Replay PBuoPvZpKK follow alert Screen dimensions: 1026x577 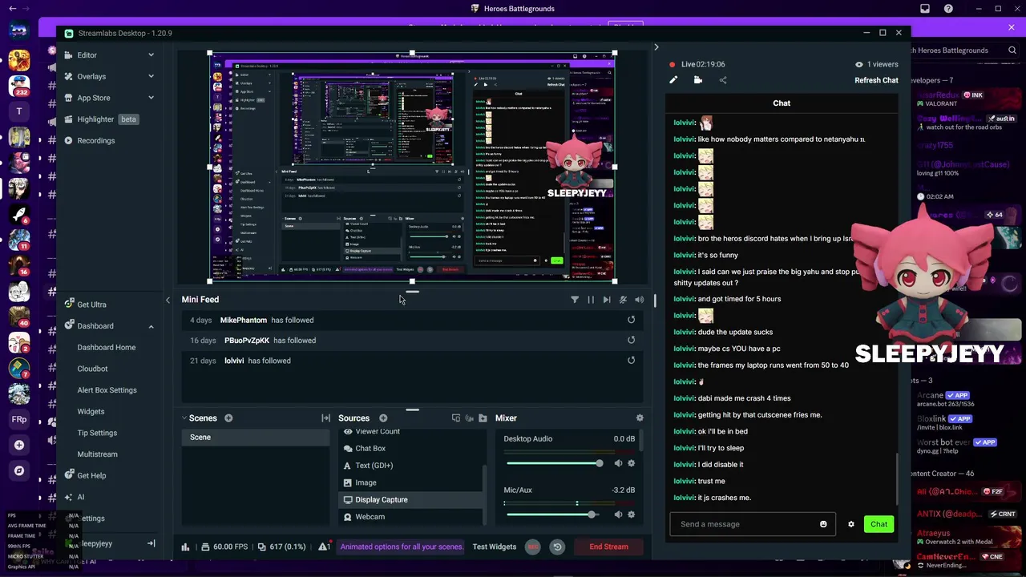point(631,341)
